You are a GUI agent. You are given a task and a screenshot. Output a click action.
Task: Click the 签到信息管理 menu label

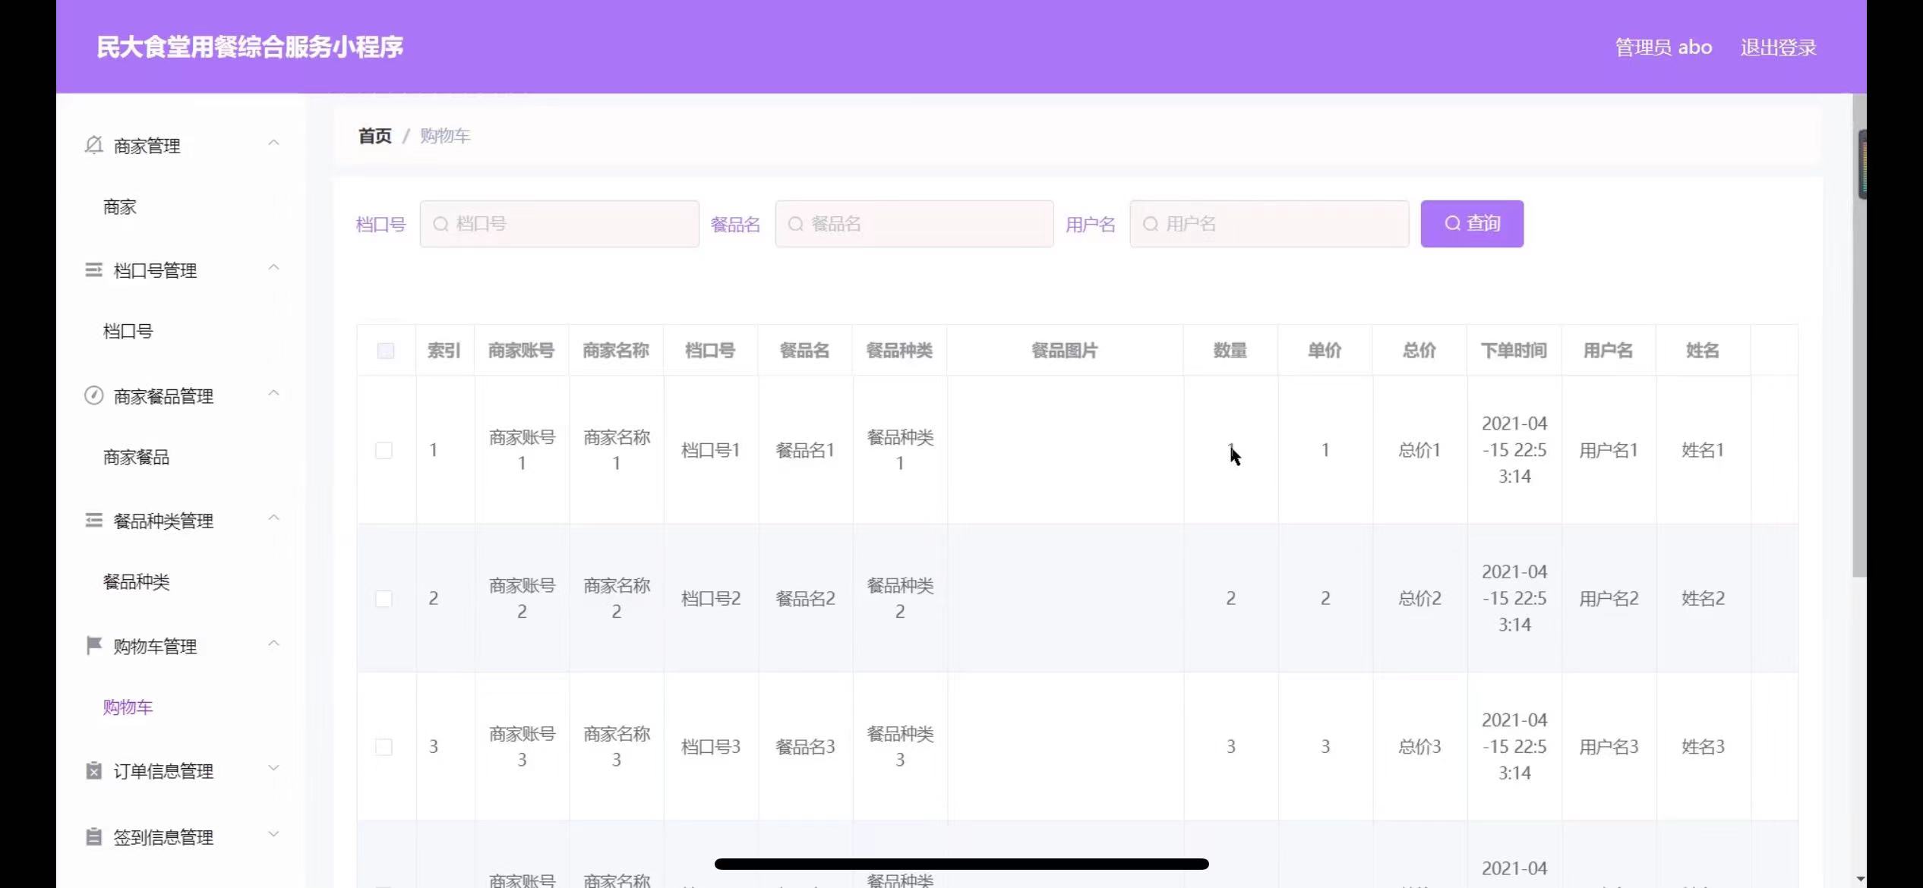pos(163,837)
